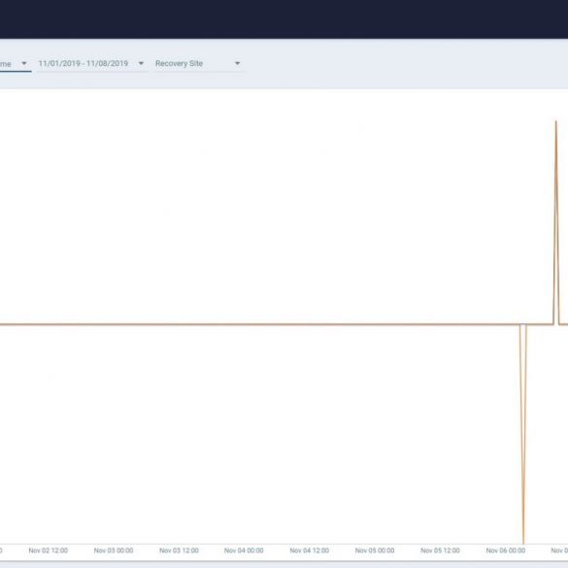Click the 'Nov 05 00:00' axis label
The height and width of the screenshot is (568, 568).
[x=375, y=551]
